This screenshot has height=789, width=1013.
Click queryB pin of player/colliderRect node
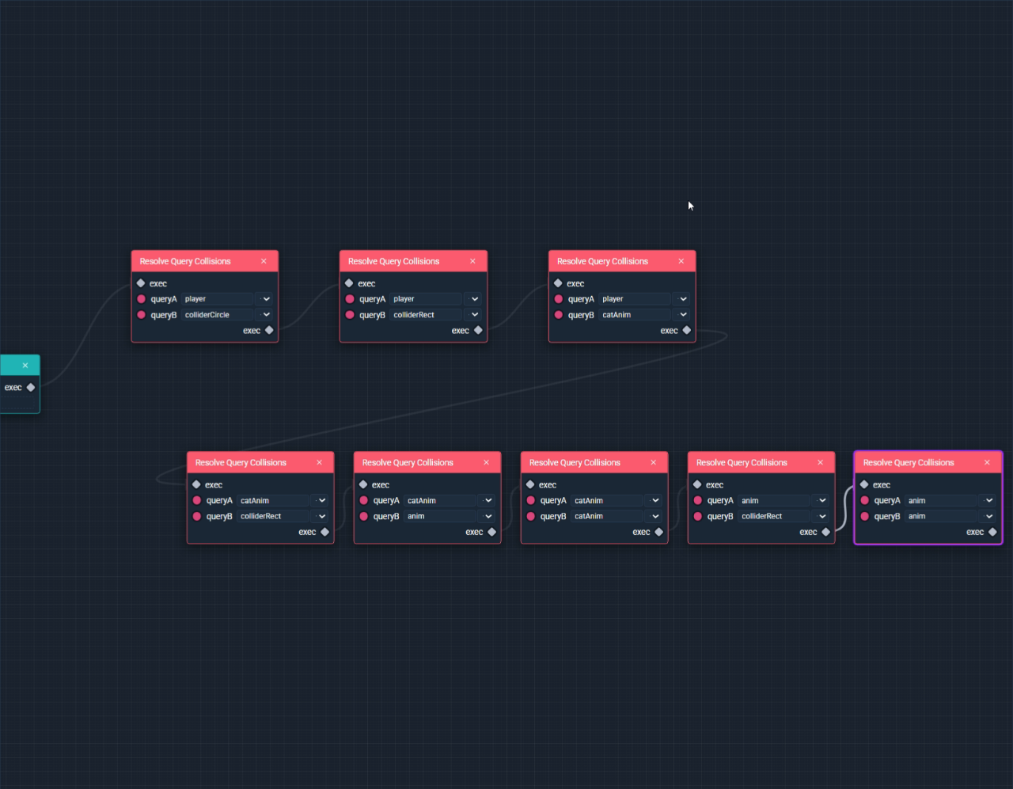coord(350,315)
